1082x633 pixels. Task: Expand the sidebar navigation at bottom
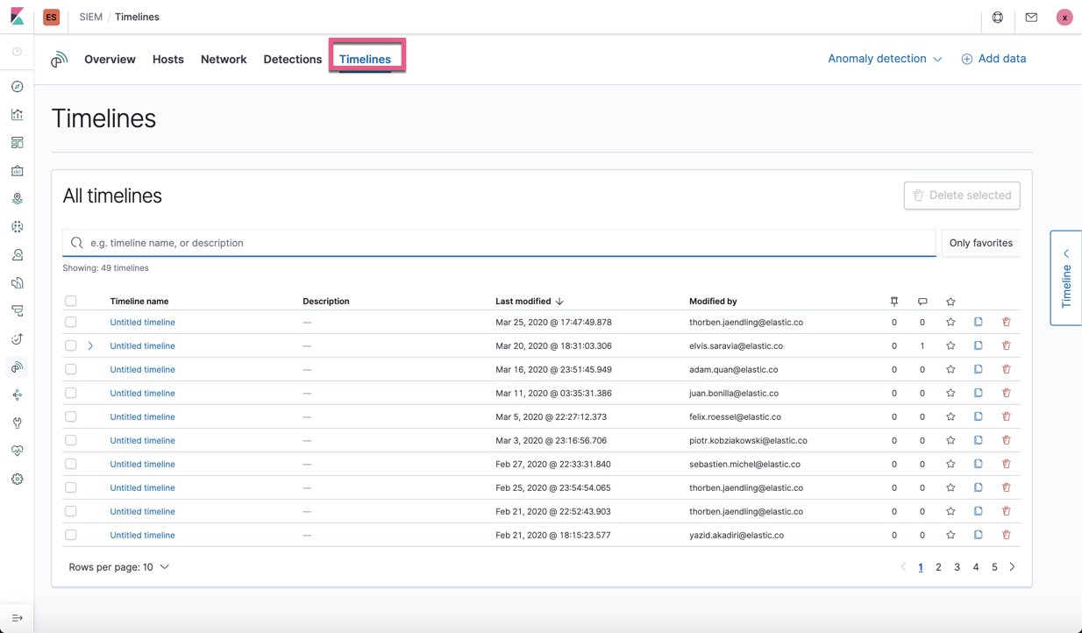17,618
